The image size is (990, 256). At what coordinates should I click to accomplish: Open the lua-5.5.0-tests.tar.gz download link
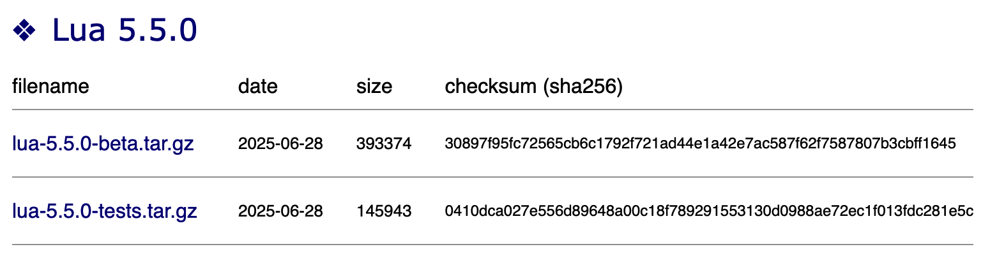coord(105,210)
